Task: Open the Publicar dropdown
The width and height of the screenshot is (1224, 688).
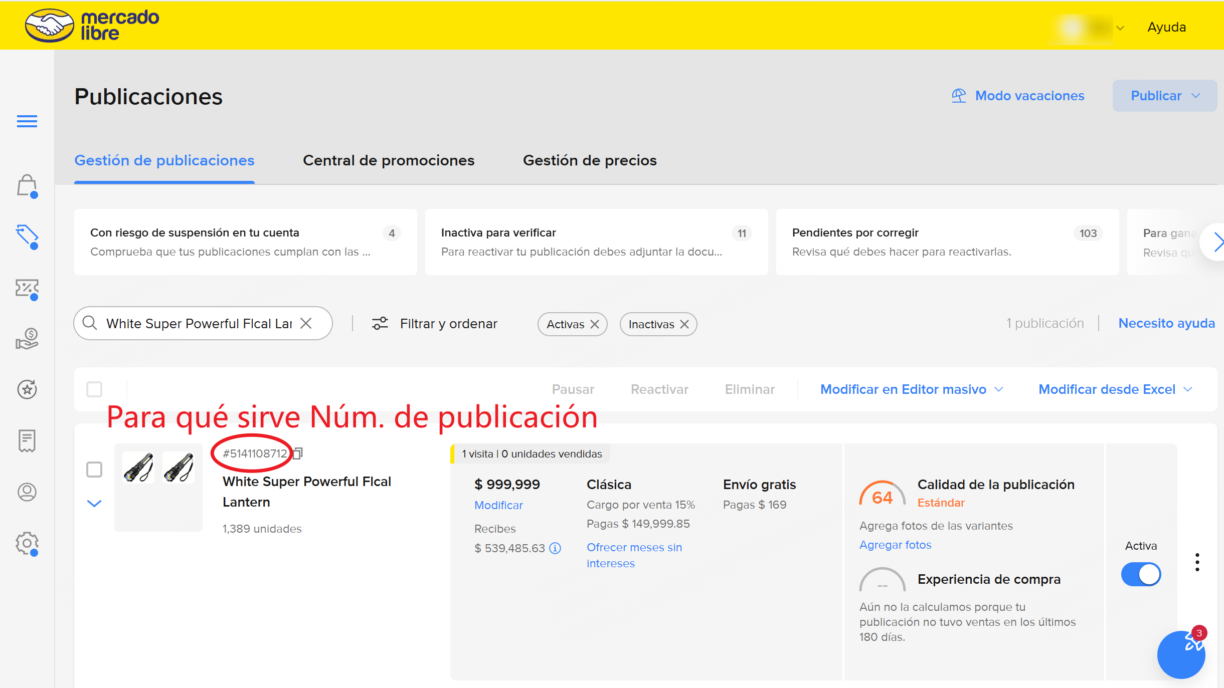Action: 1165,96
